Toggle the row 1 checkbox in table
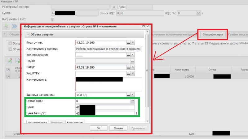Screen dimensions: 248x139 [x=8, y=77]
